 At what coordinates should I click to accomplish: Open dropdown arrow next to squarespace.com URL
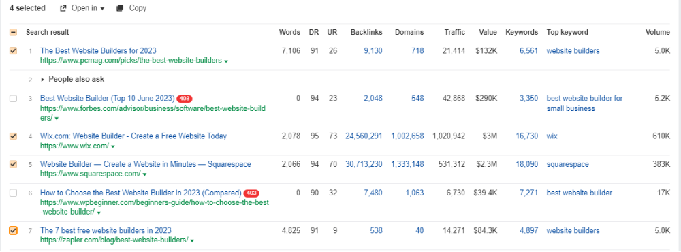pos(144,174)
